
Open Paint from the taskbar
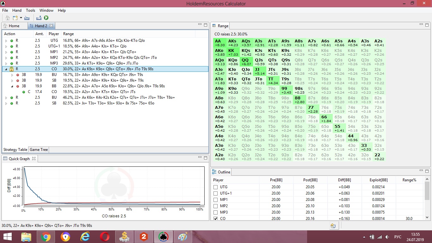183,237
